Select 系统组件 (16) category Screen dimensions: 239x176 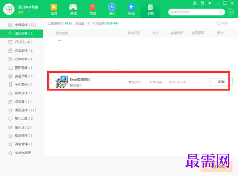point(22,110)
